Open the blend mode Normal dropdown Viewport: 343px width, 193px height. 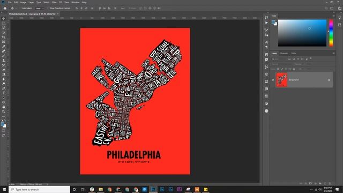pyautogui.click(x=282, y=64)
